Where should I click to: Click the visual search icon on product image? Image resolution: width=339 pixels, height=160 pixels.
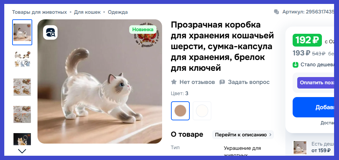(50, 32)
